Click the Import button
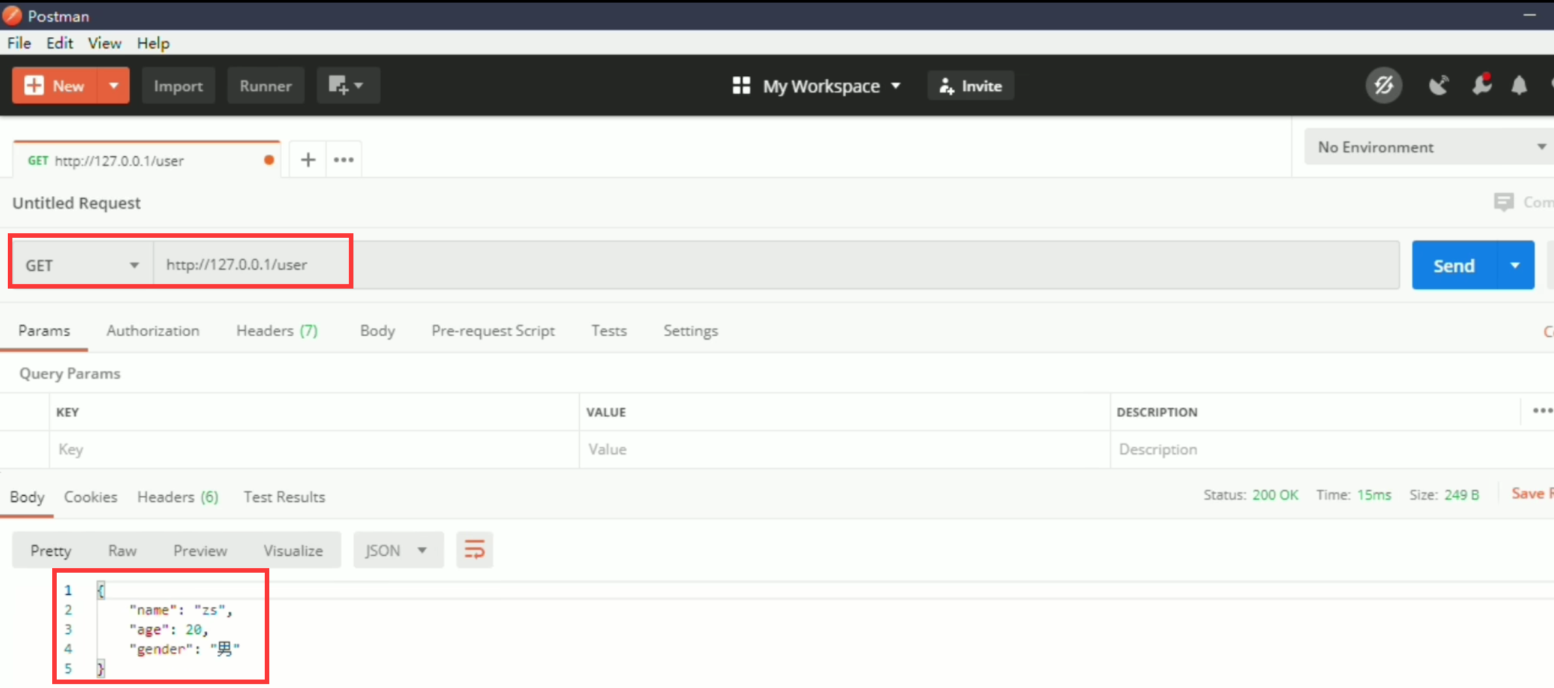 point(178,85)
